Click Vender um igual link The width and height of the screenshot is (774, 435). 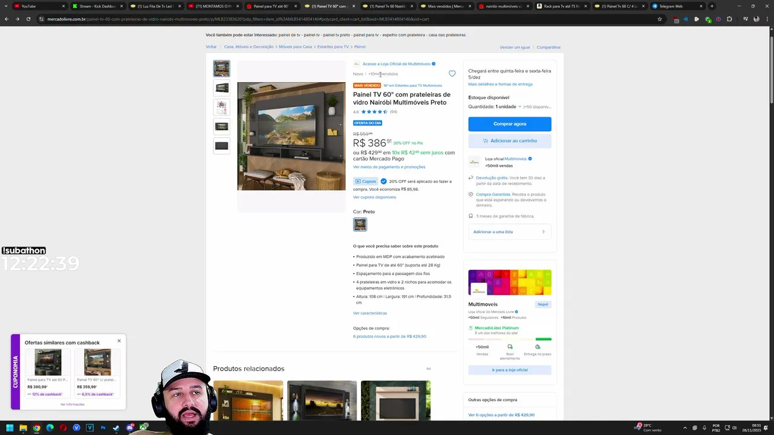(515, 47)
